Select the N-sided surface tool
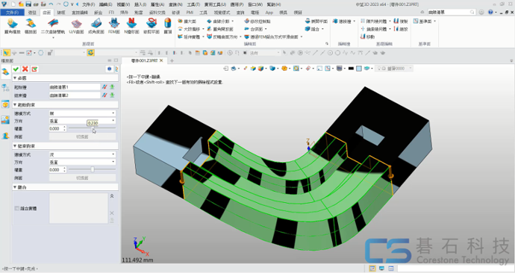Screen dimensions: 515x273 (131, 26)
